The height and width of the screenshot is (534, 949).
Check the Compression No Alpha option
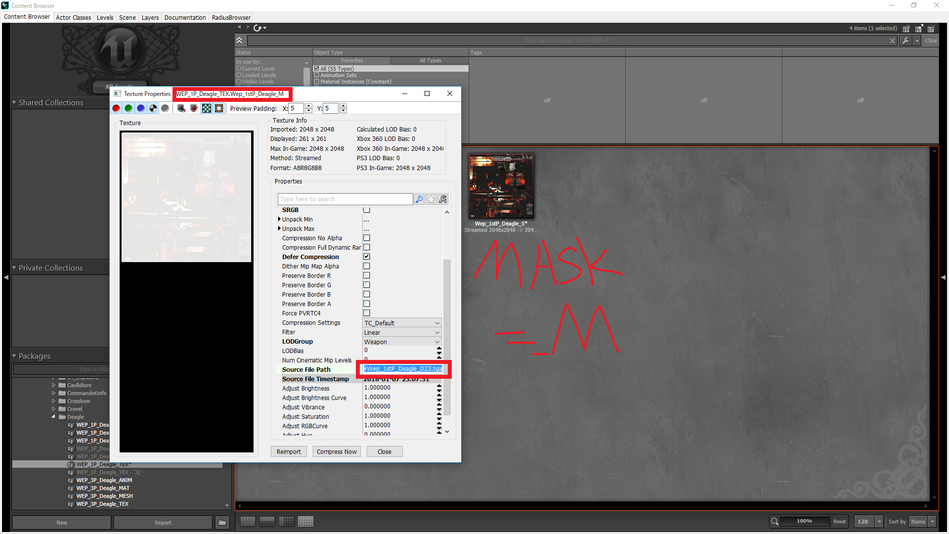pyautogui.click(x=367, y=238)
